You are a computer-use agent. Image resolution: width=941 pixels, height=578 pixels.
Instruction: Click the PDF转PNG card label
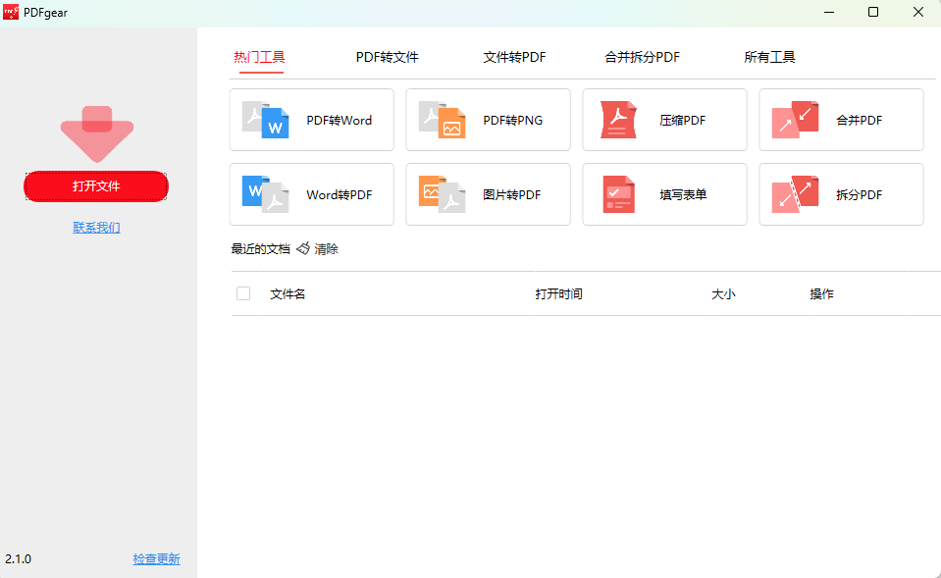[x=512, y=120]
